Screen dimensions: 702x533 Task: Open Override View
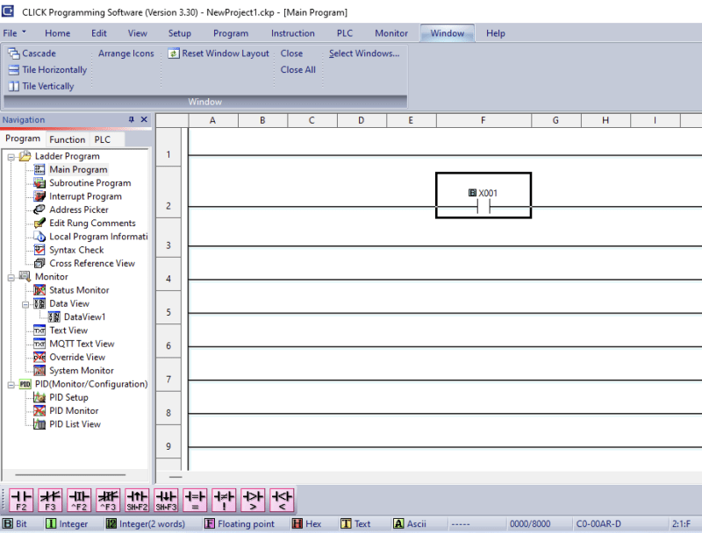(x=77, y=358)
